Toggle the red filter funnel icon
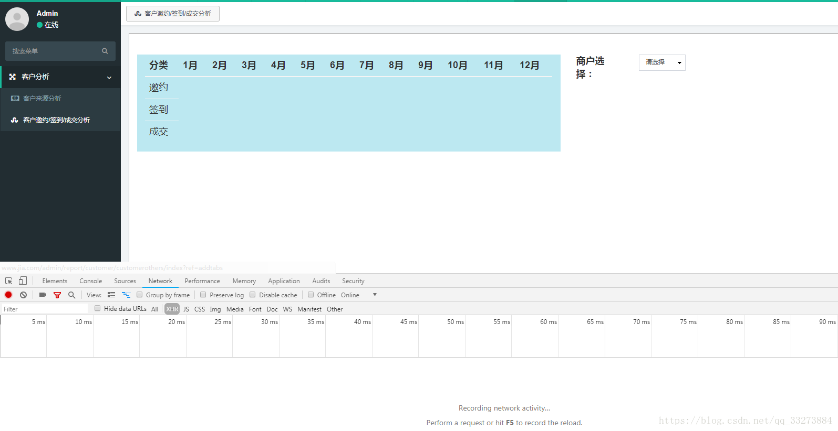Viewport: 838px width, 431px height. click(x=57, y=295)
